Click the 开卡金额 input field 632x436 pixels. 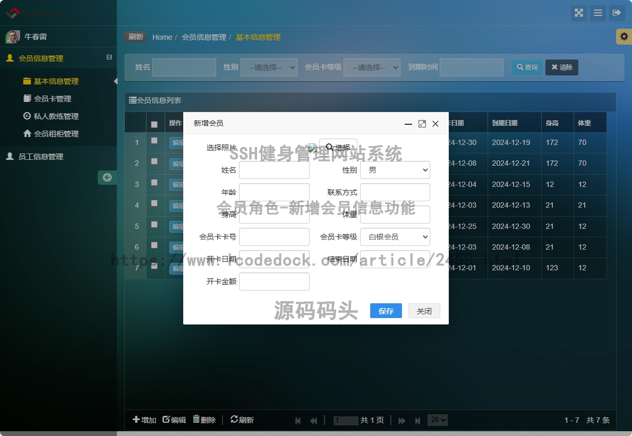274,281
